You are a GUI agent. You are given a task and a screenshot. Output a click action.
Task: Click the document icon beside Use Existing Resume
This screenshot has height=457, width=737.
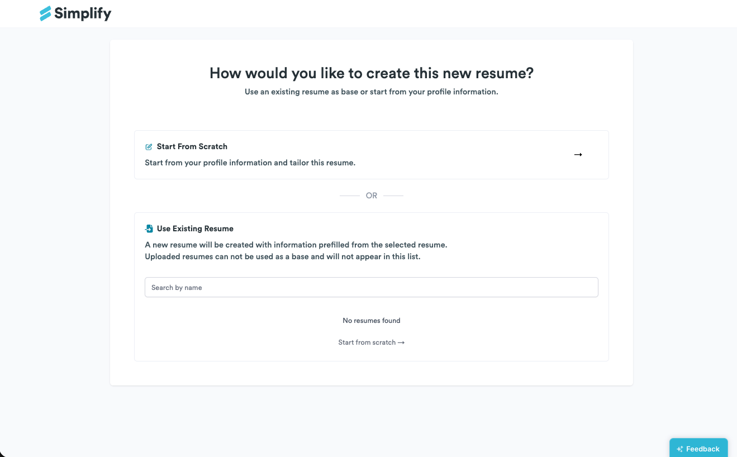pyautogui.click(x=149, y=229)
